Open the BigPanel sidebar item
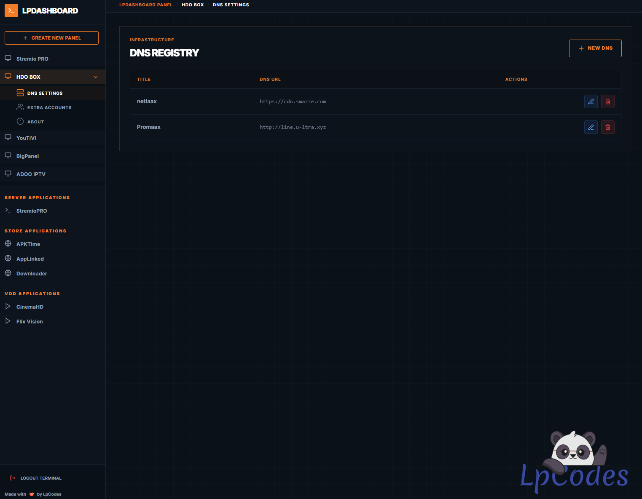Viewport: 642px width, 499px height. click(x=27, y=156)
